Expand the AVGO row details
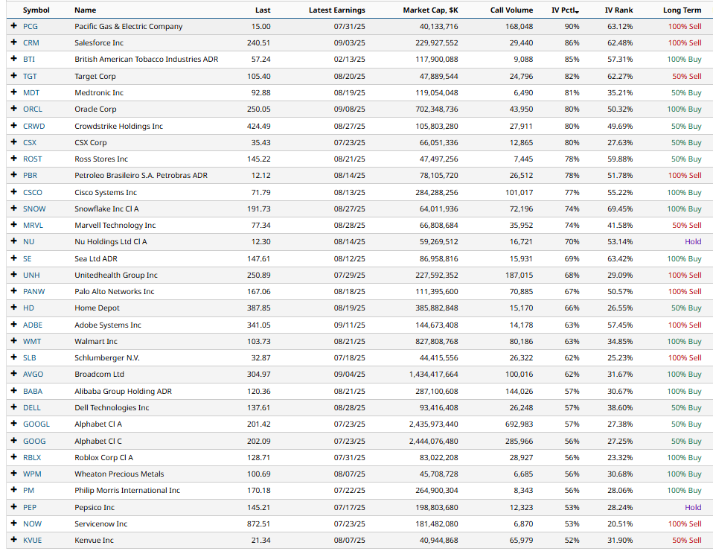The height and width of the screenshot is (557, 713). tap(13, 375)
